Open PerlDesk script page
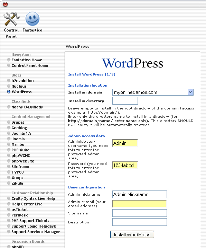The width and height of the screenshot is (206, 248). point(20,215)
